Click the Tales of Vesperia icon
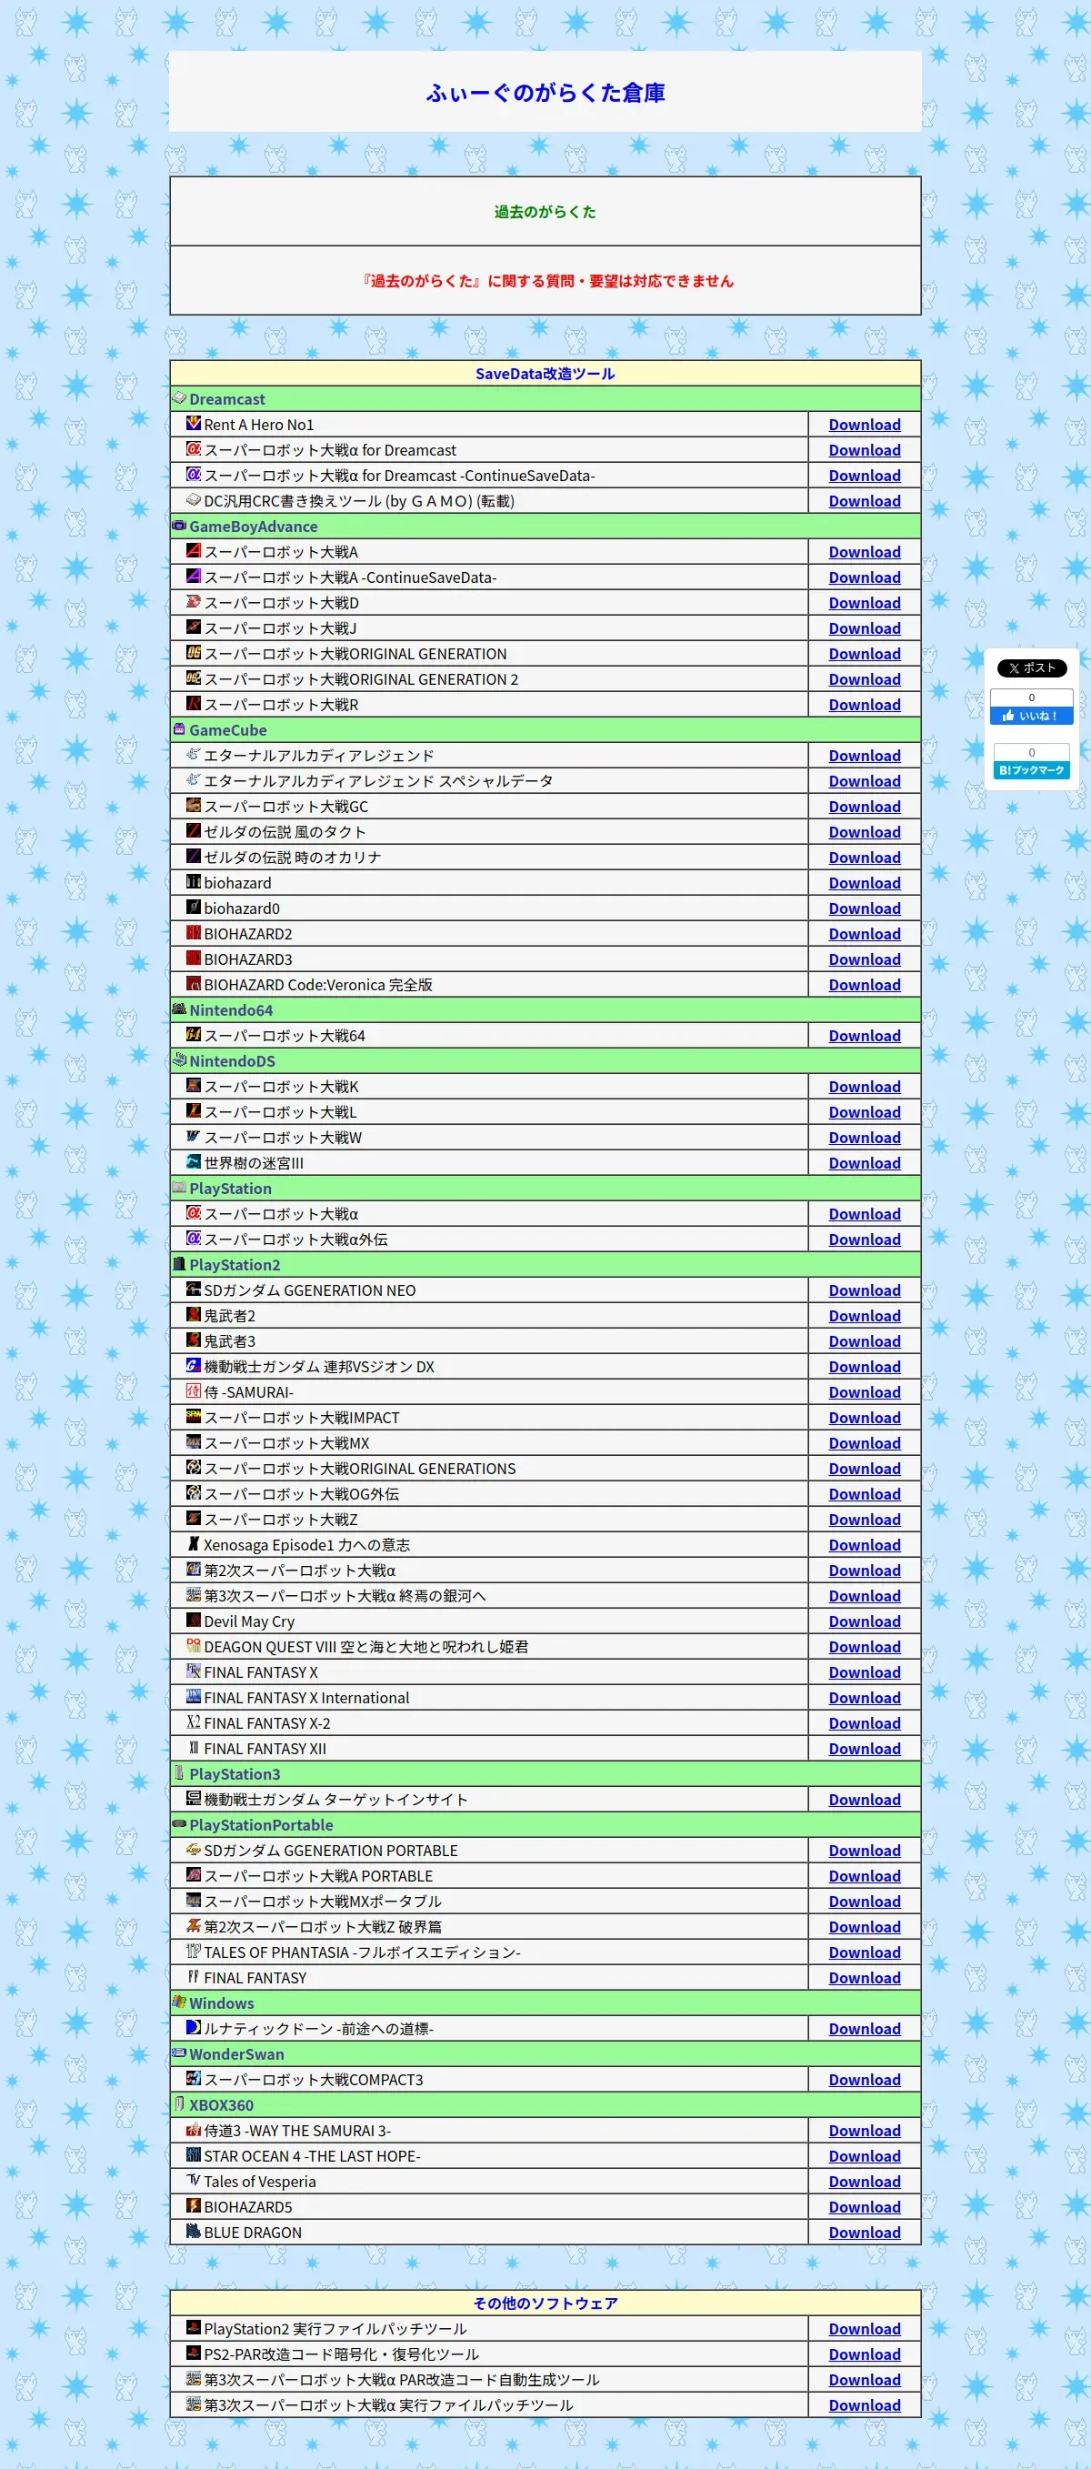This screenshot has width=1091, height=2469. tap(194, 2180)
